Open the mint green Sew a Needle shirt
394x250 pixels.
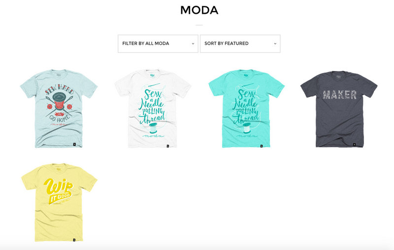point(247,108)
